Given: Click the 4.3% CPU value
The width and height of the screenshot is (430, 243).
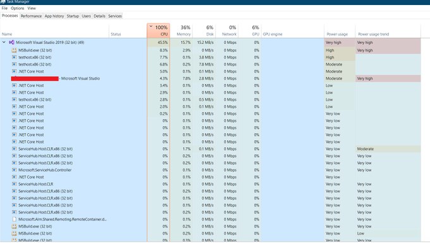Looking at the screenshot, I should coord(163,78).
